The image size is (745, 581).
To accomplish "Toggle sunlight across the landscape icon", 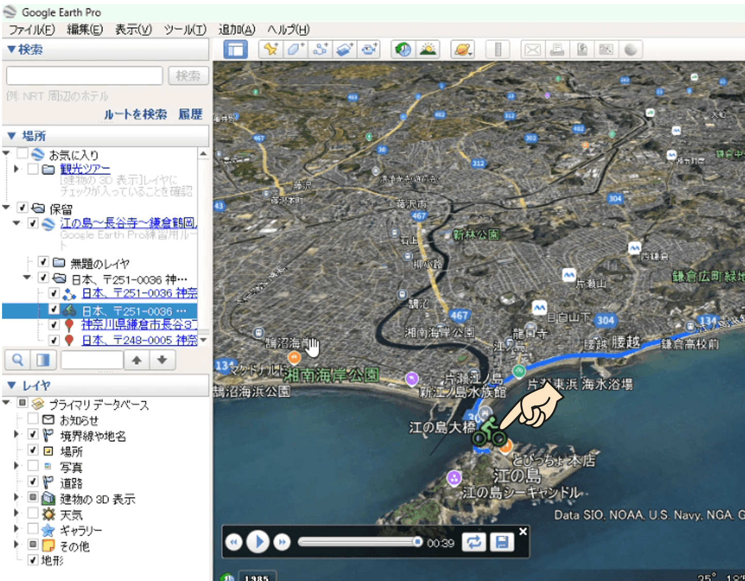I will pyautogui.click(x=428, y=49).
